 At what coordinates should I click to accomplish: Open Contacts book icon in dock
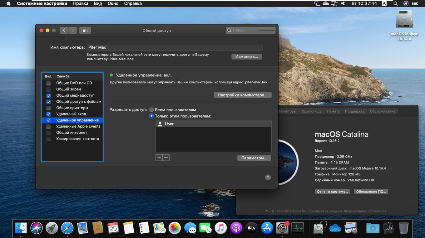pos(98,228)
